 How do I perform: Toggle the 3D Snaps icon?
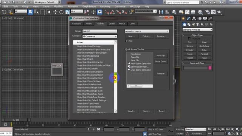[x=107, y=12]
